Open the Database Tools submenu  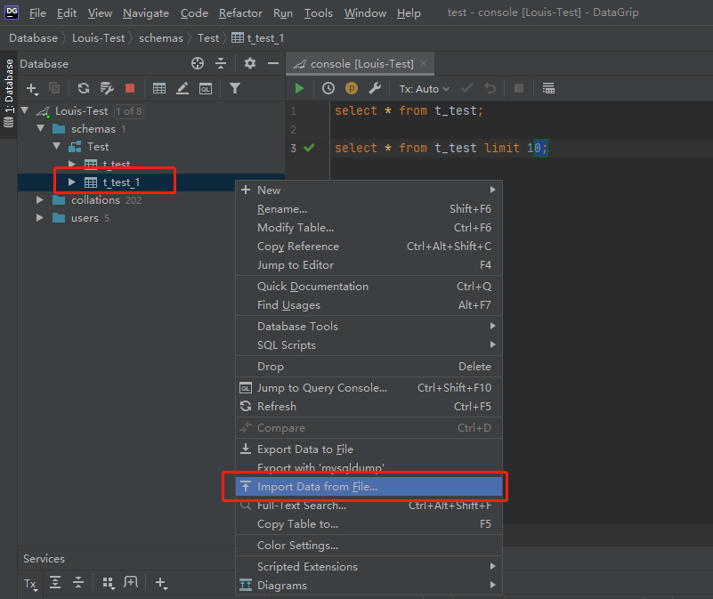(x=369, y=326)
